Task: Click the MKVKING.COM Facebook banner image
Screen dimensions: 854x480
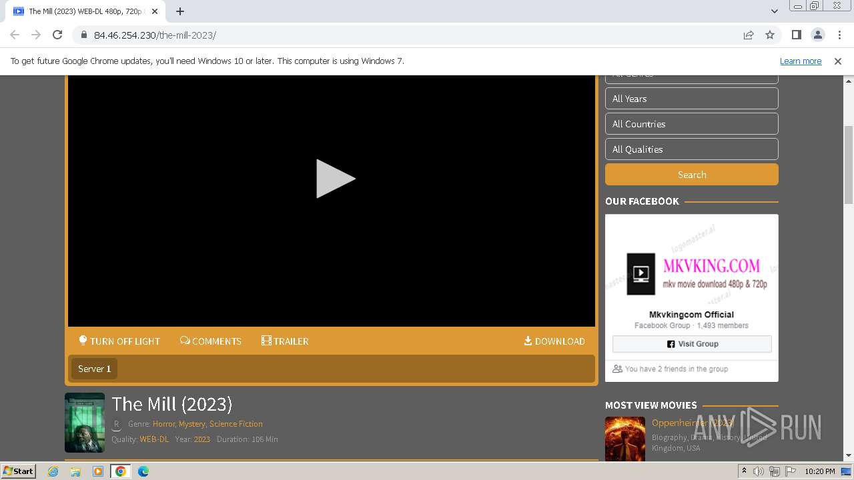Action: 692,260
